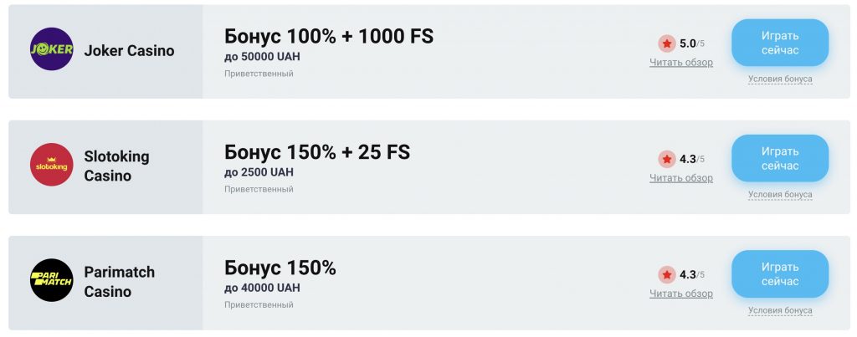
Task: Click the Parimatch black logo icon
Action: pyautogui.click(x=51, y=280)
